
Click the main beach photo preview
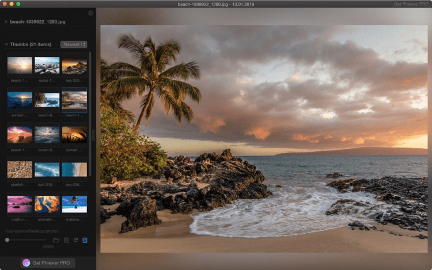264,138
